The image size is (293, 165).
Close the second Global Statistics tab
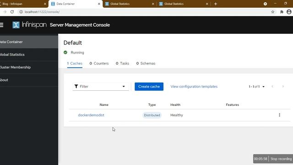point(207,4)
